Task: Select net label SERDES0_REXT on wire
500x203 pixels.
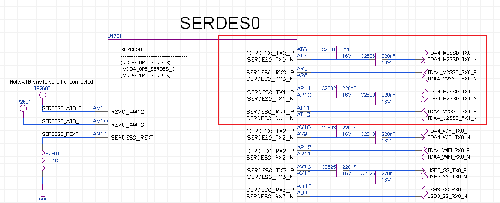Action: pyautogui.click(x=60, y=134)
